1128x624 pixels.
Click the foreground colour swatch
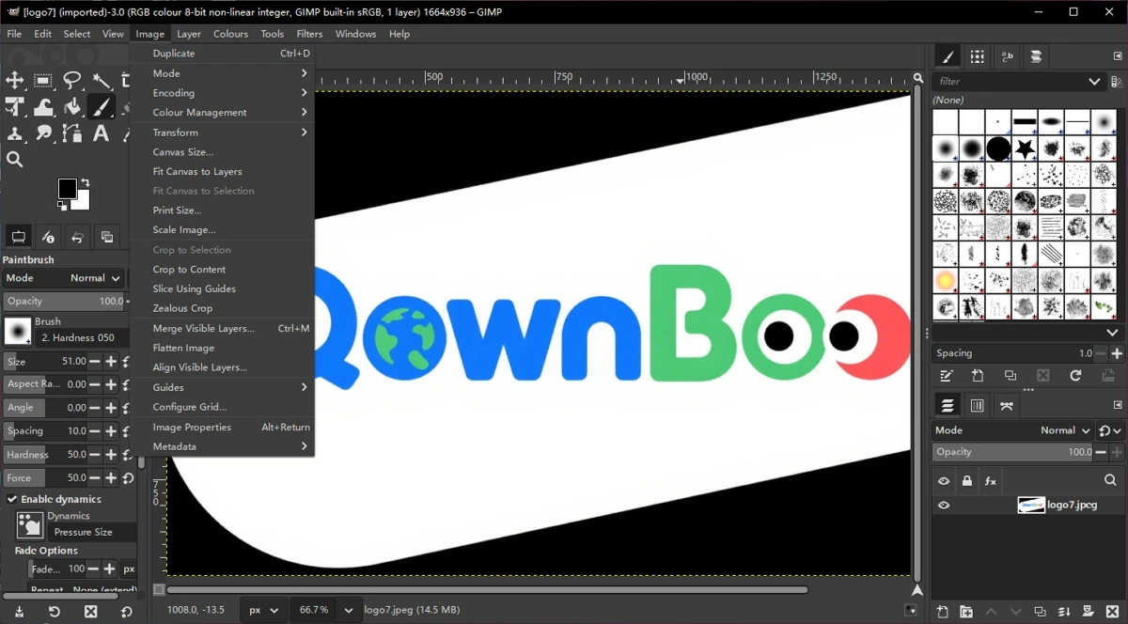pos(67,188)
